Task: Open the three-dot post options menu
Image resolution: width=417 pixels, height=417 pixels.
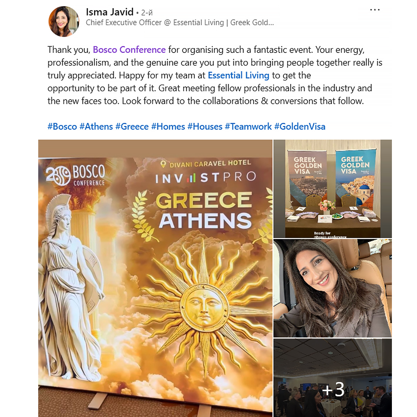Action: (x=375, y=10)
